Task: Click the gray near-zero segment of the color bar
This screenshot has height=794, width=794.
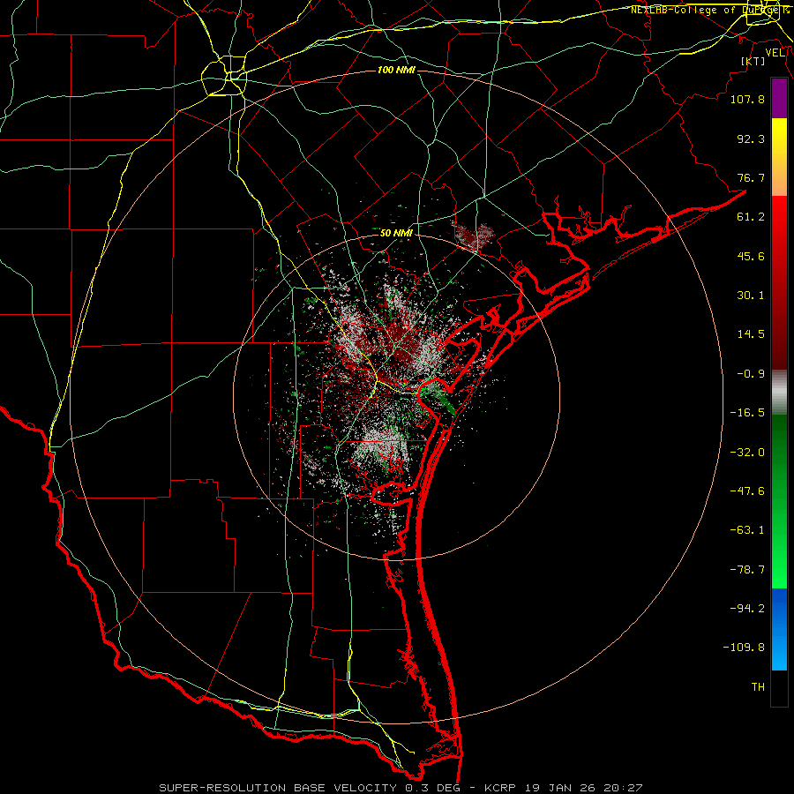Action: coord(779,393)
